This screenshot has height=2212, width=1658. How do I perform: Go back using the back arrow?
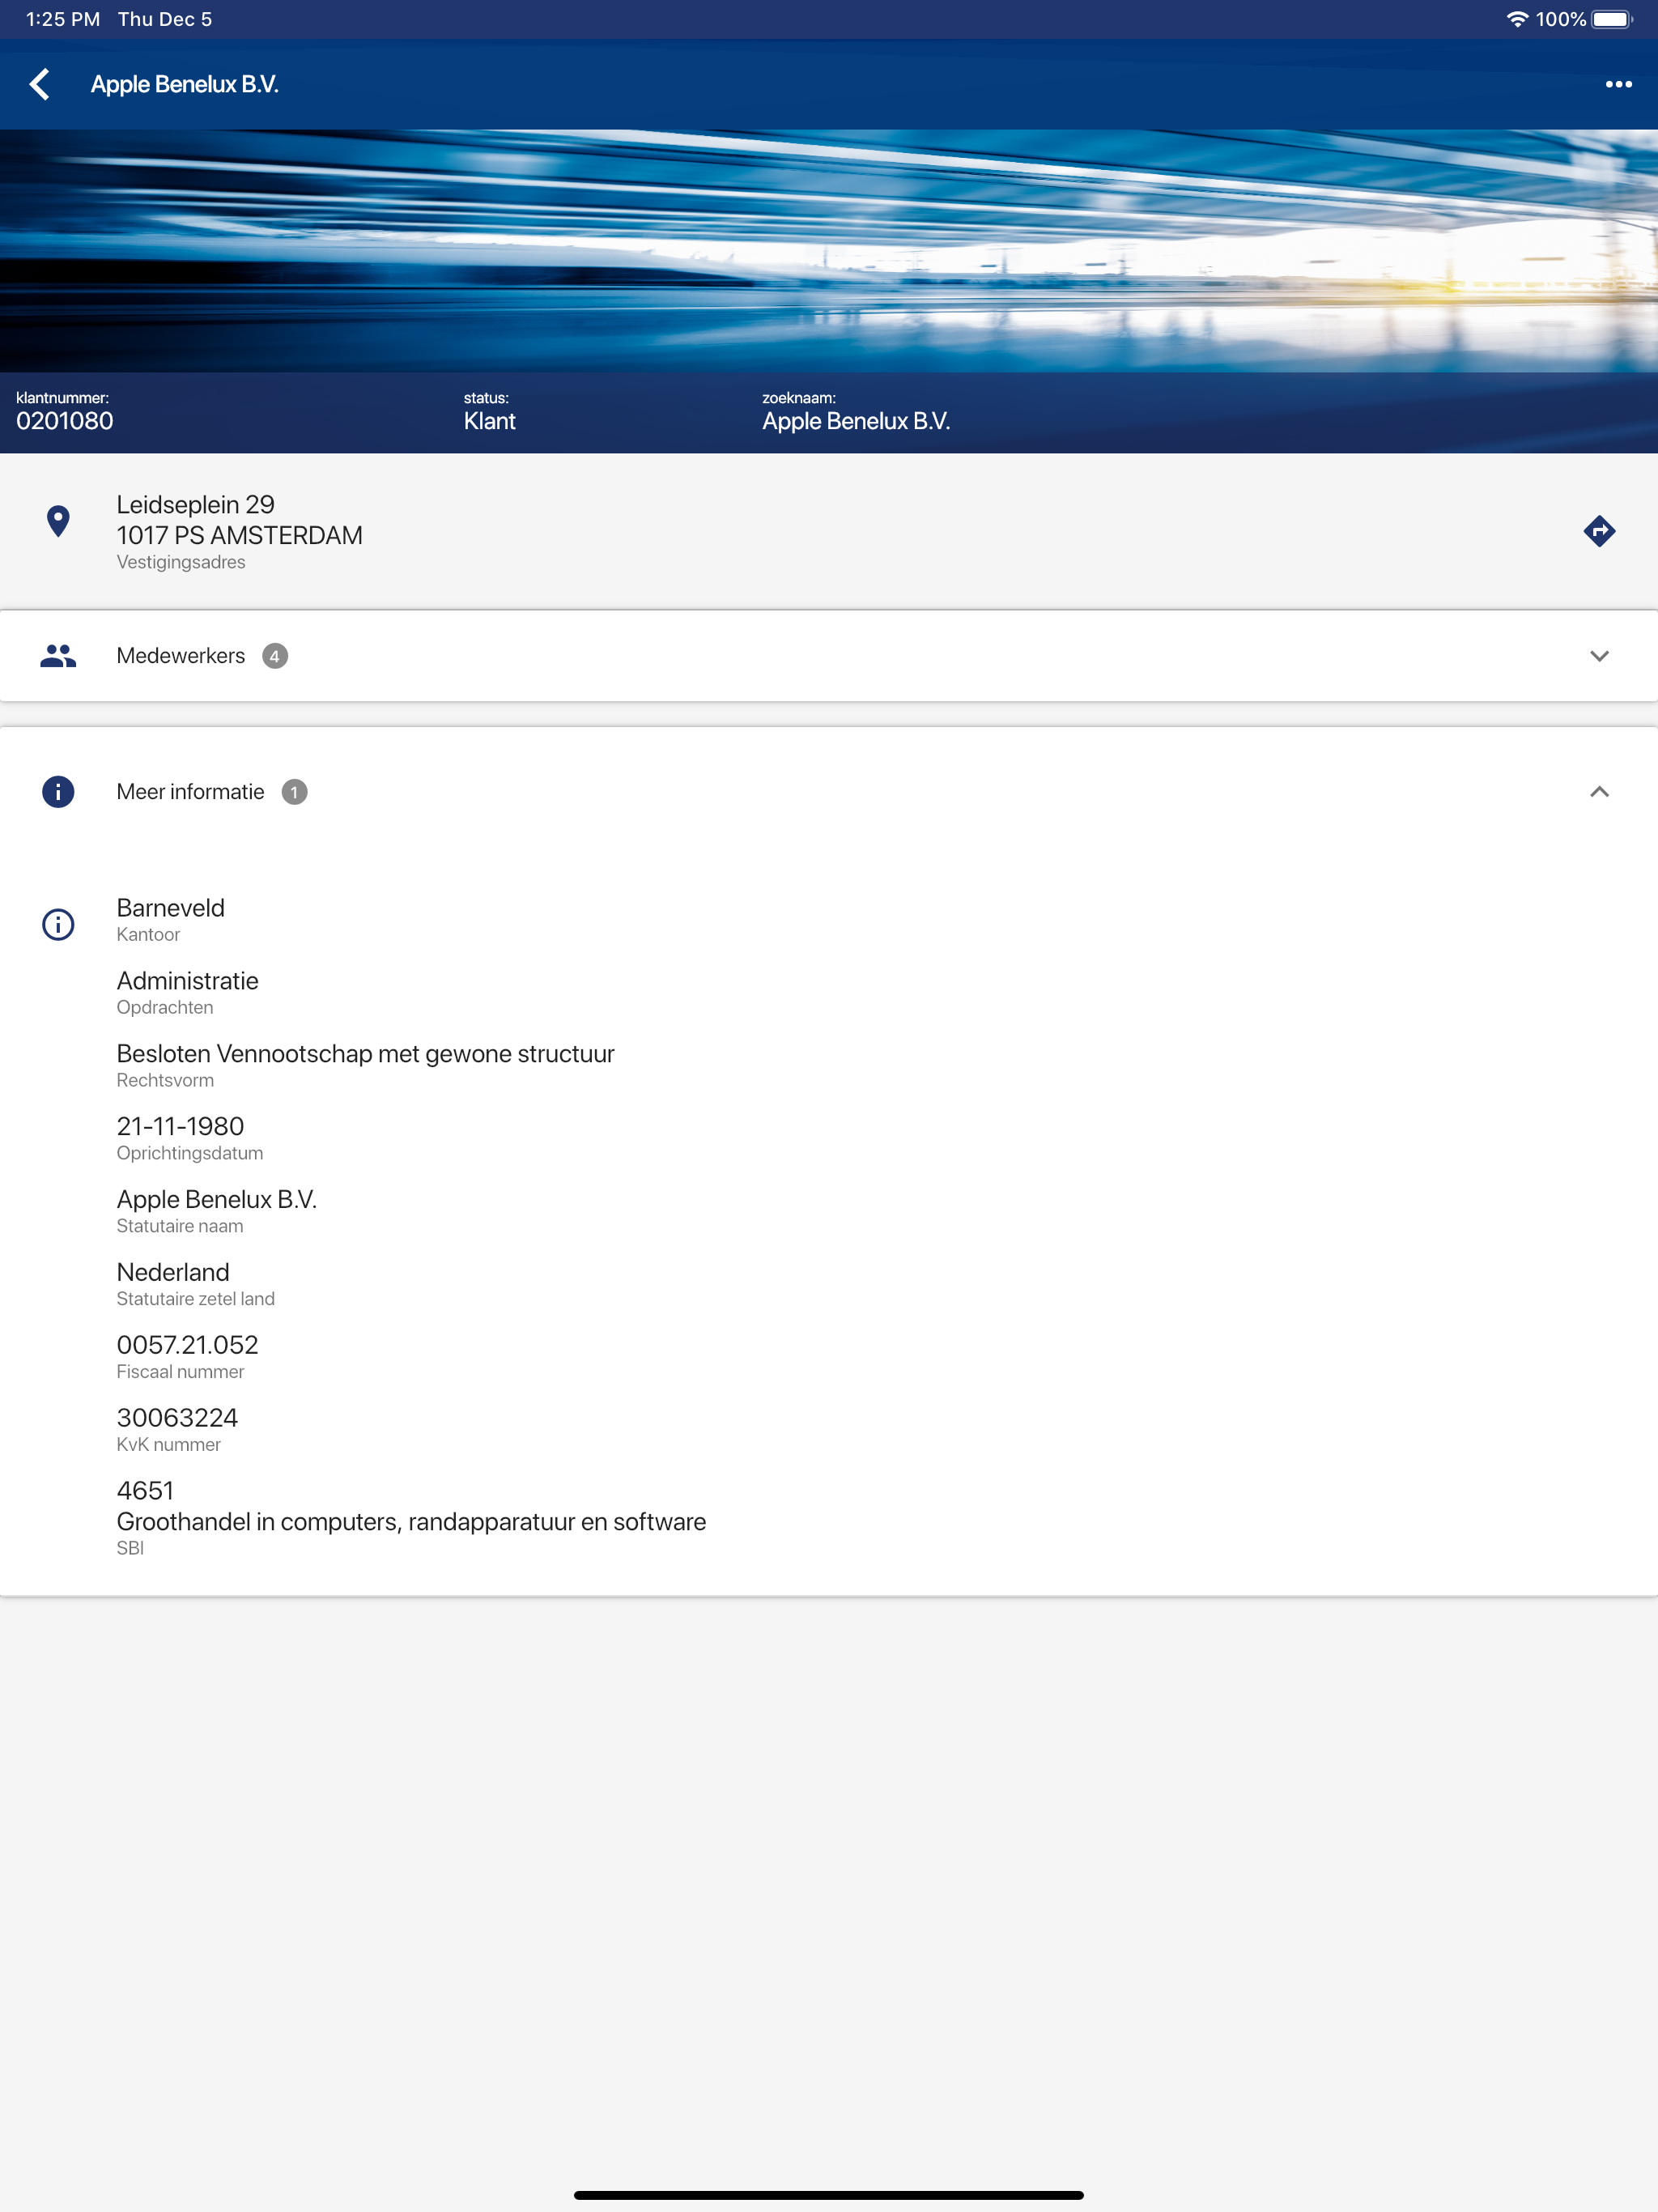click(x=40, y=84)
